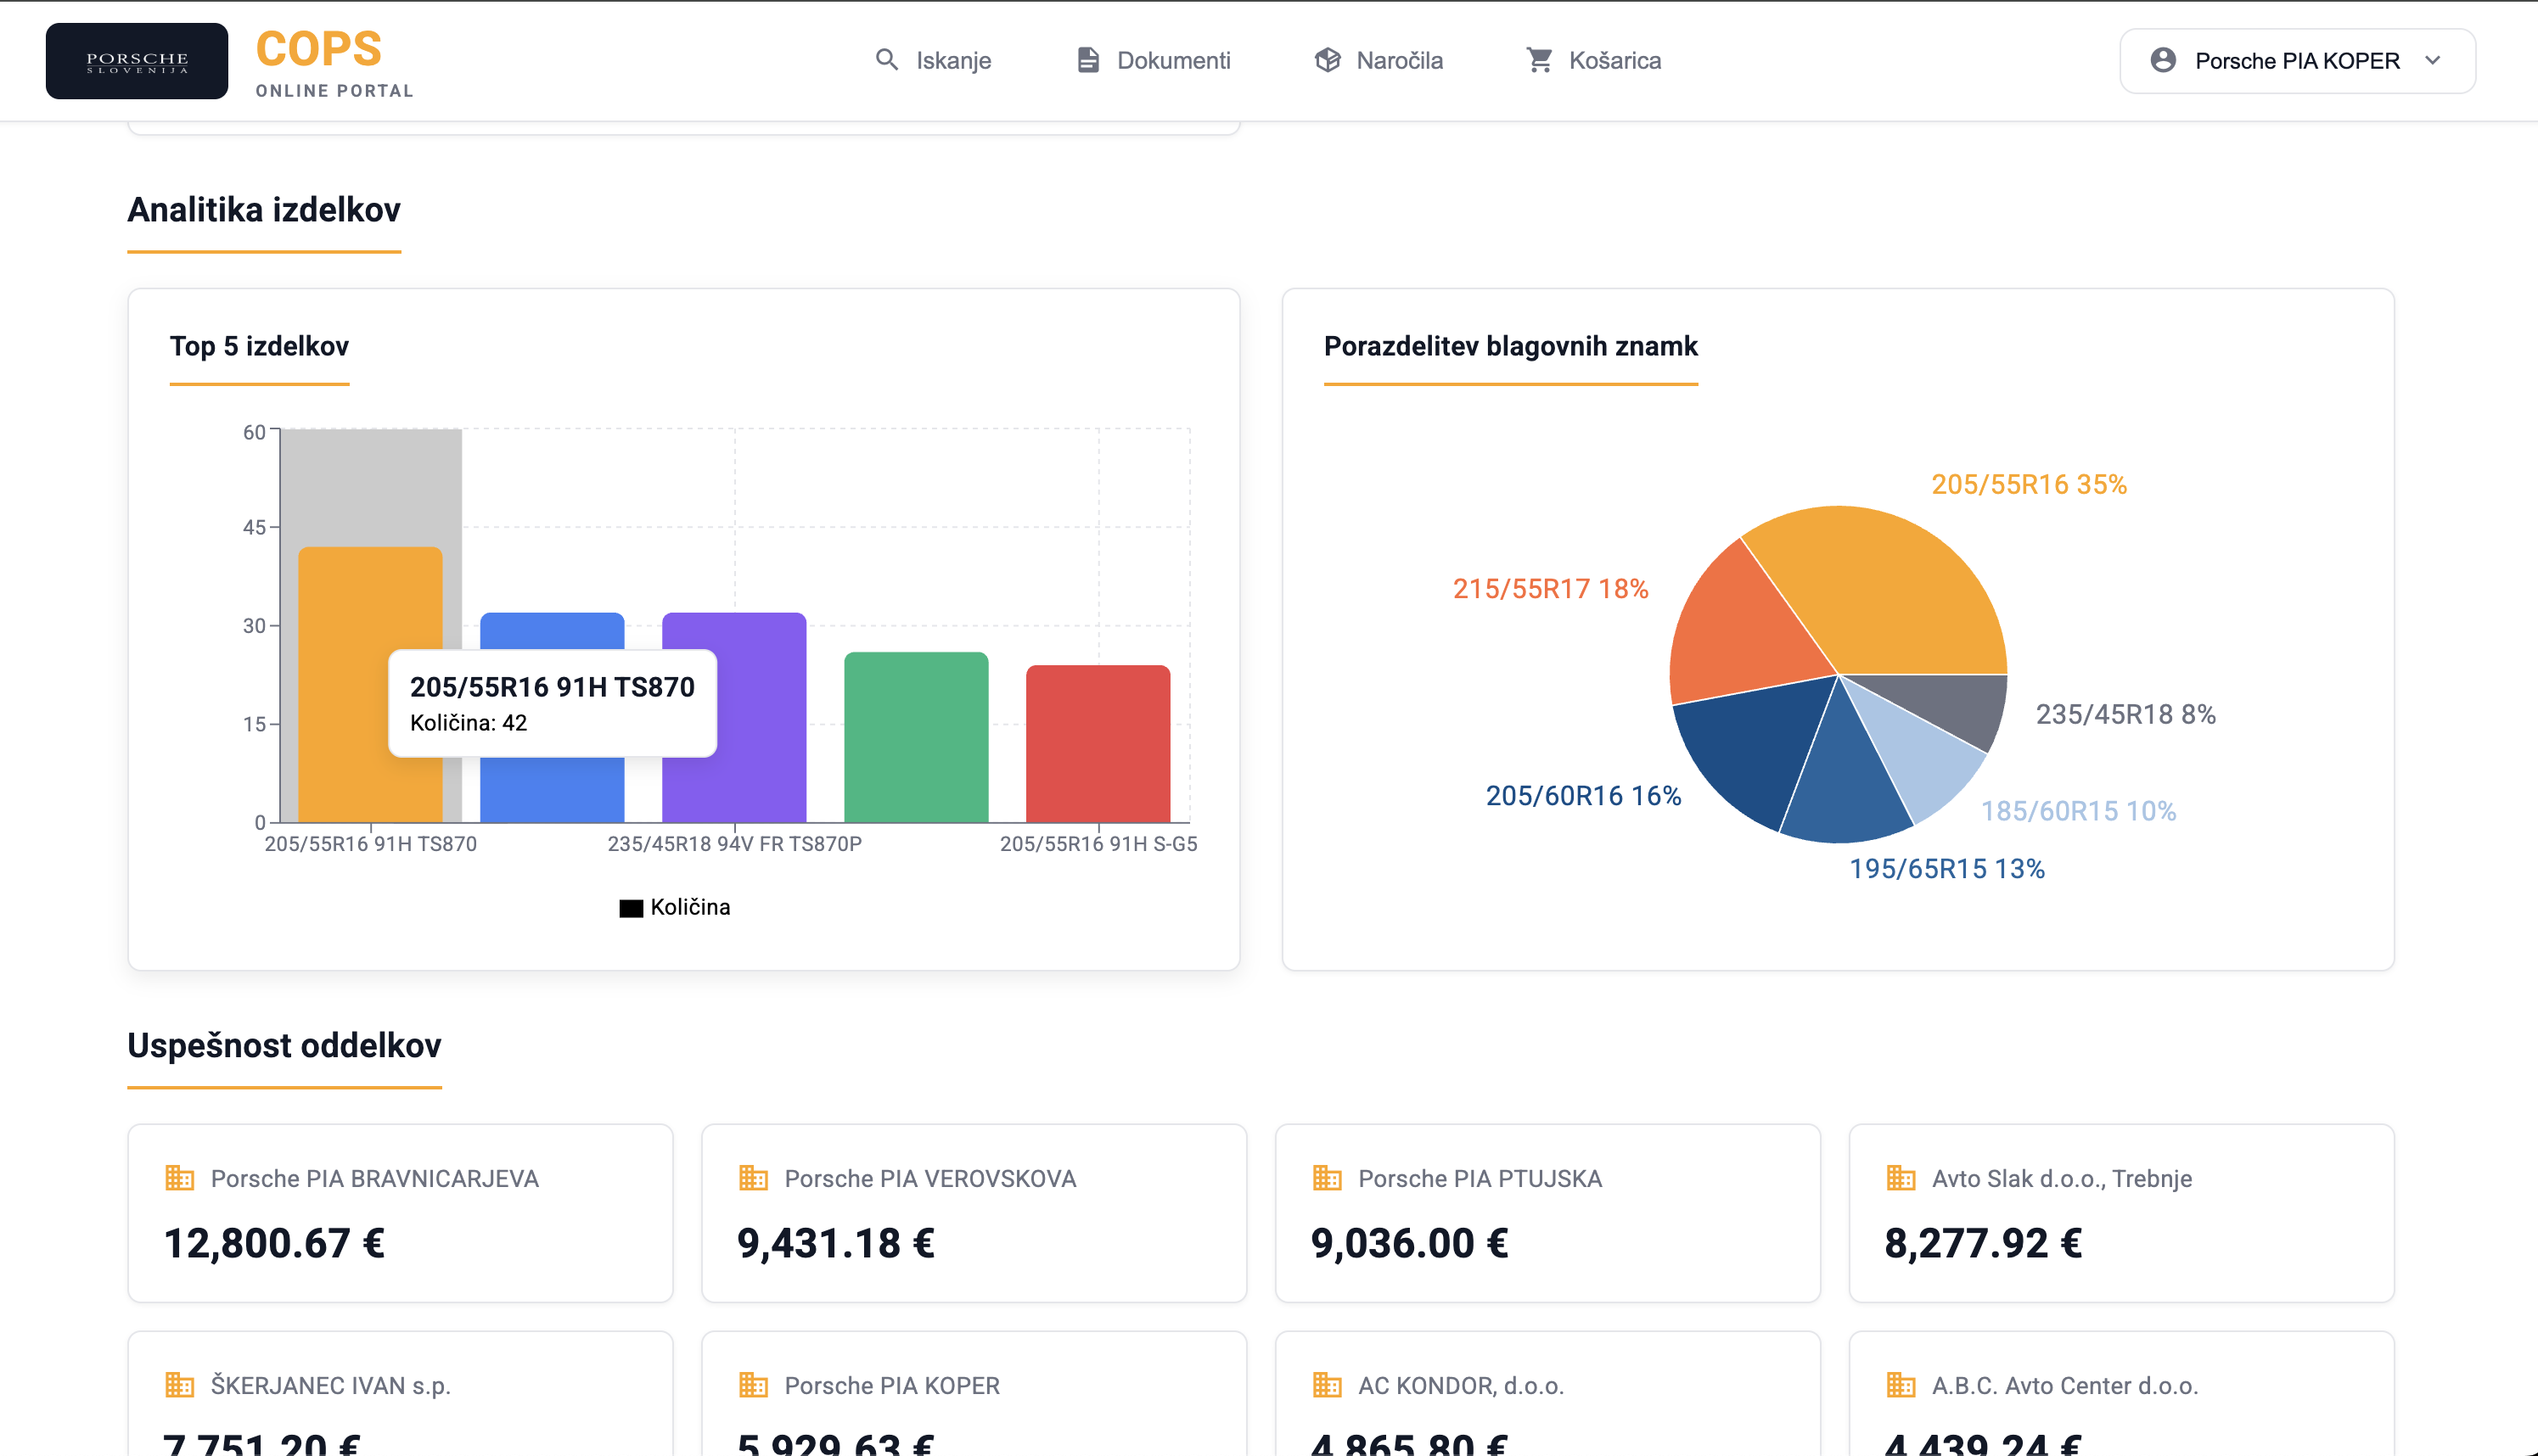
Task: Click the '205/55R16 35%' pie label
Action: click(x=2029, y=484)
